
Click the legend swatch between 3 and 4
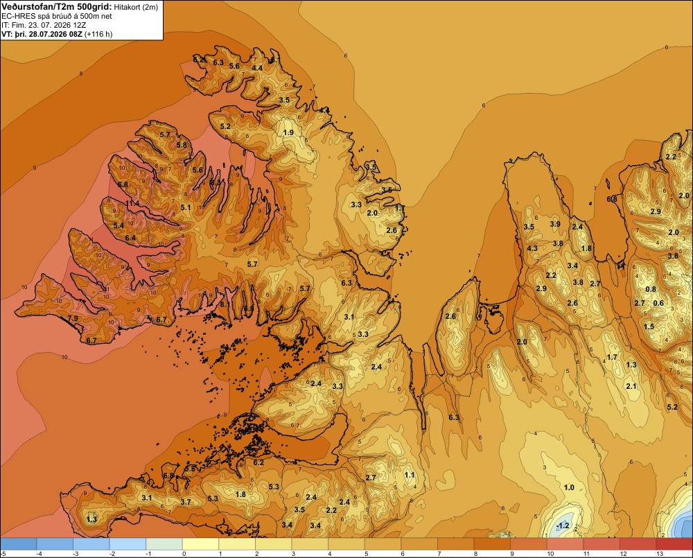point(310,544)
